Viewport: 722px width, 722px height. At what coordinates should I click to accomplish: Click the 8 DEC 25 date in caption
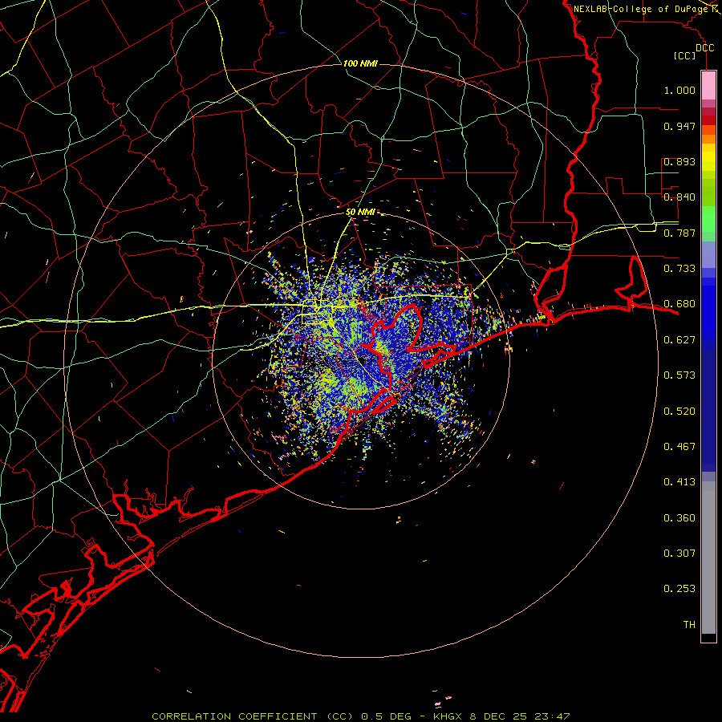pyautogui.click(x=498, y=716)
